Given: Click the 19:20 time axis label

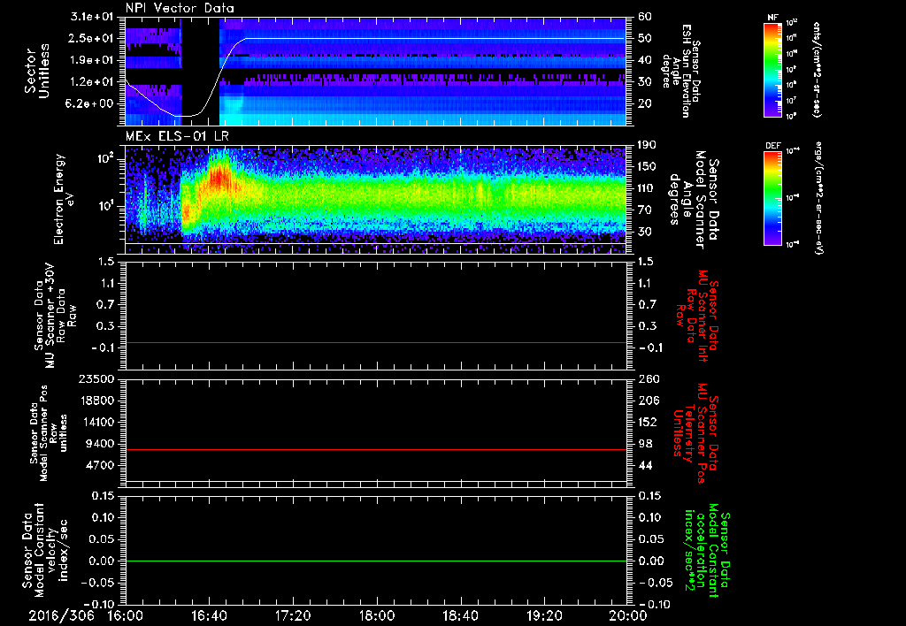Looking at the screenshot, I should [544, 616].
